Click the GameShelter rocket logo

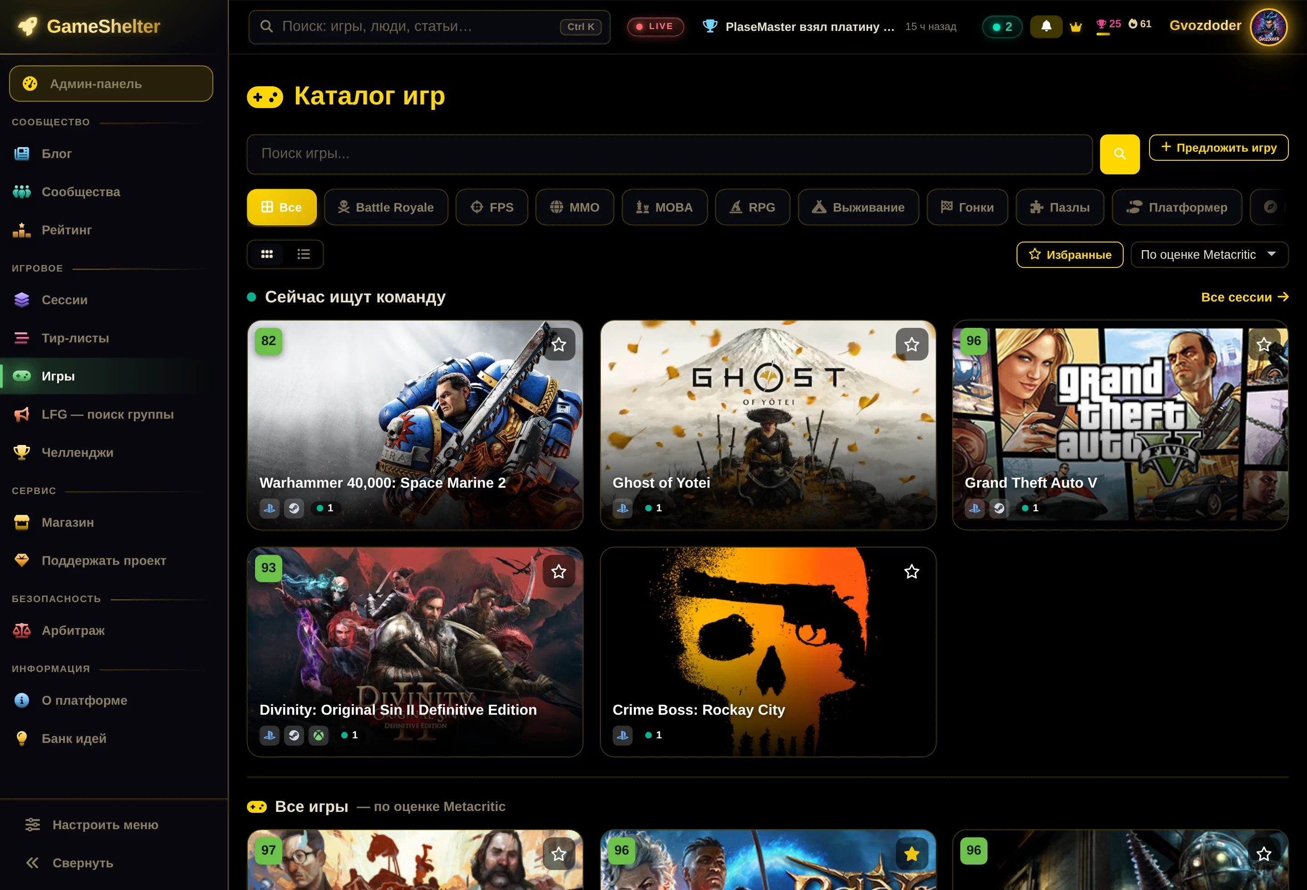[28, 26]
